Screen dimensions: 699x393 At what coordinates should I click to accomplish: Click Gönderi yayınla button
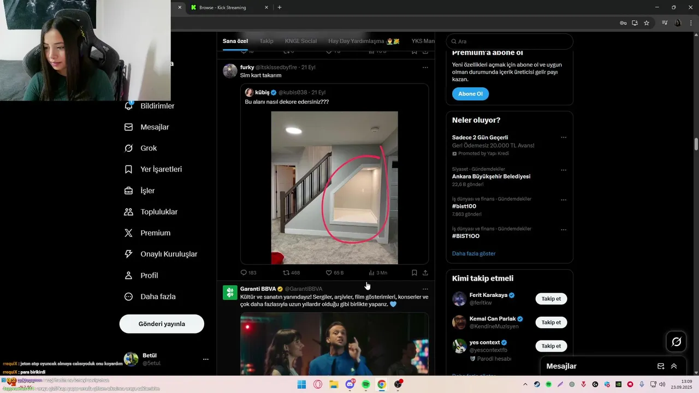(162, 324)
